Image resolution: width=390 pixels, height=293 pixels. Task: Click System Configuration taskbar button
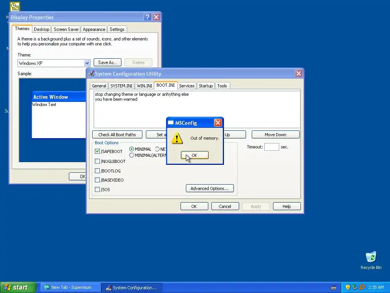point(132,287)
